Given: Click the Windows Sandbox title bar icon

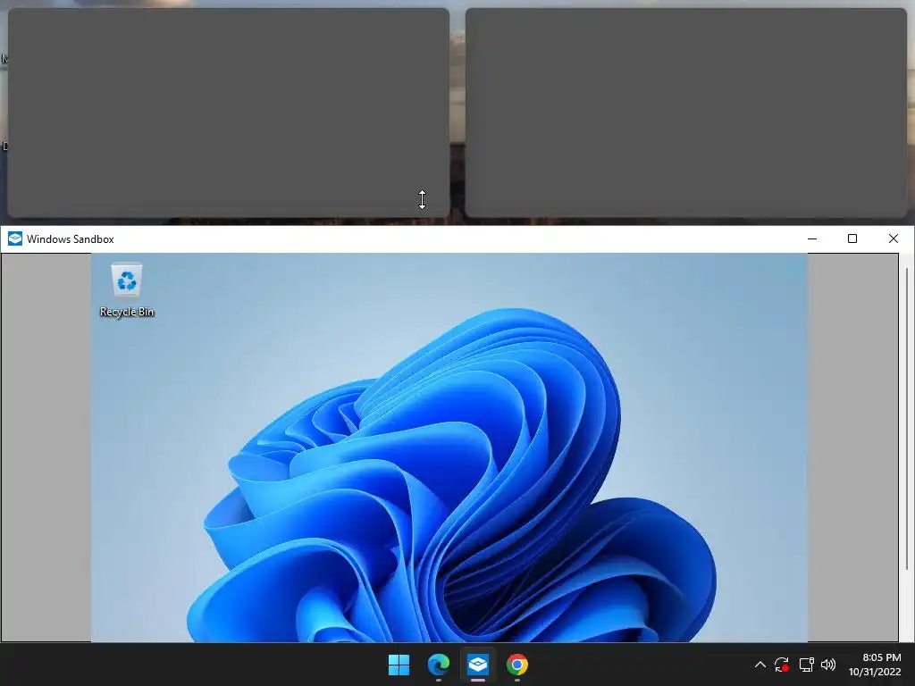Looking at the screenshot, I should tap(14, 238).
